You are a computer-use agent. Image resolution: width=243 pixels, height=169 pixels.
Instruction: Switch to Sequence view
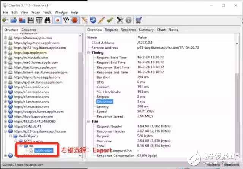[x=29, y=30]
